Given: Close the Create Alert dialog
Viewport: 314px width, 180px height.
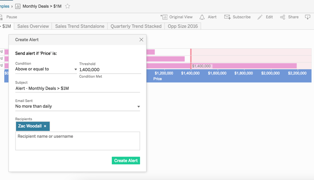Looking at the screenshot, I should (141, 40).
